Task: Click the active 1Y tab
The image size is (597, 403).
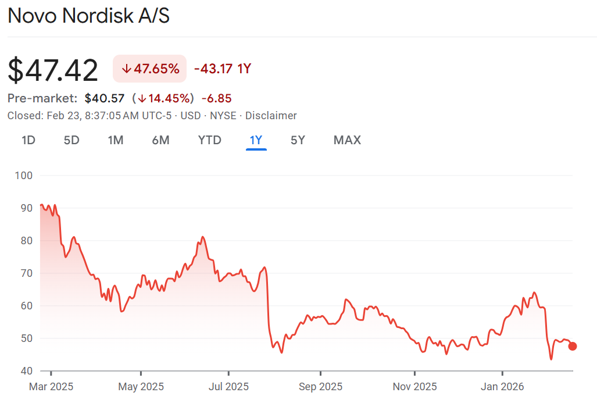Action: click(x=256, y=140)
